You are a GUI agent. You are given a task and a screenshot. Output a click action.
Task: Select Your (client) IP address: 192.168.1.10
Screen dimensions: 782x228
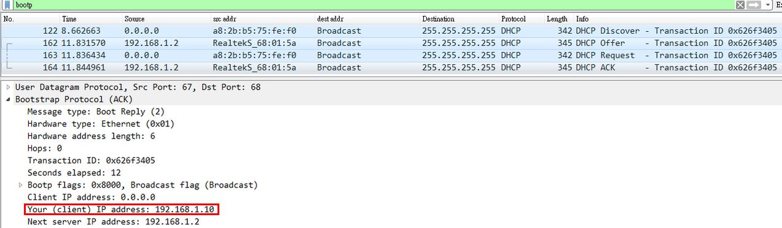122,210
